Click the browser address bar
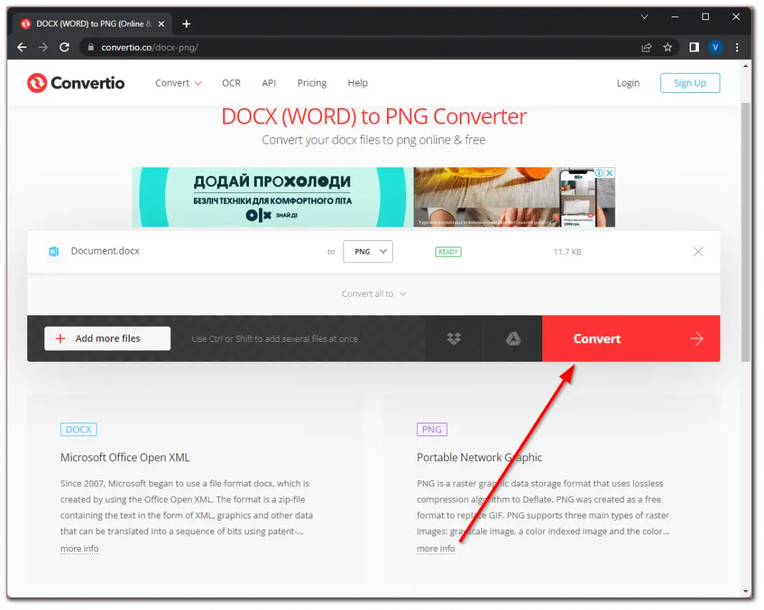764x610 pixels. pyautogui.click(x=286, y=47)
